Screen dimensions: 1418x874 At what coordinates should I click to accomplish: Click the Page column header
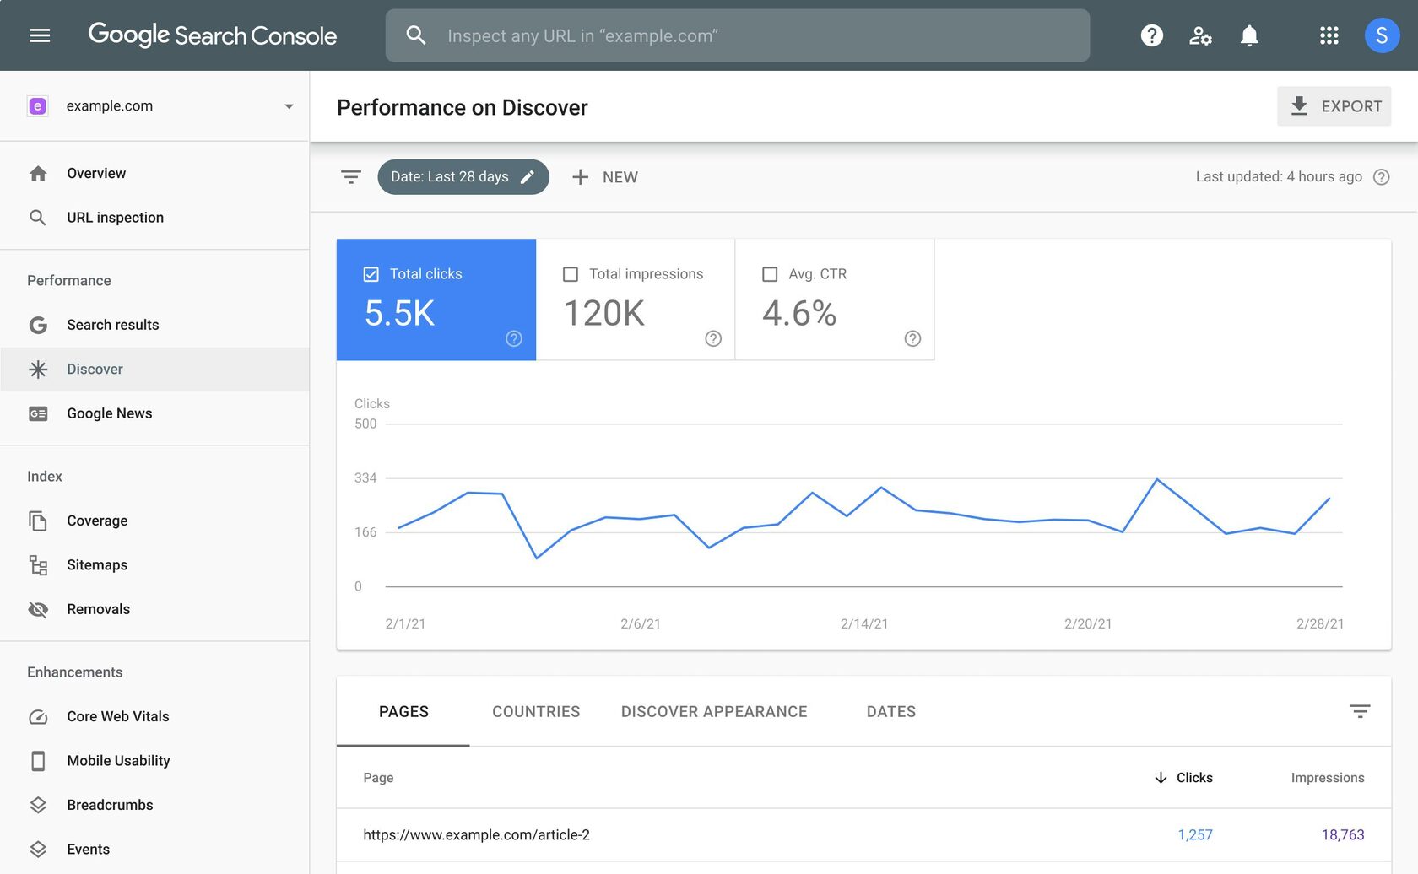tap(378, 778)
